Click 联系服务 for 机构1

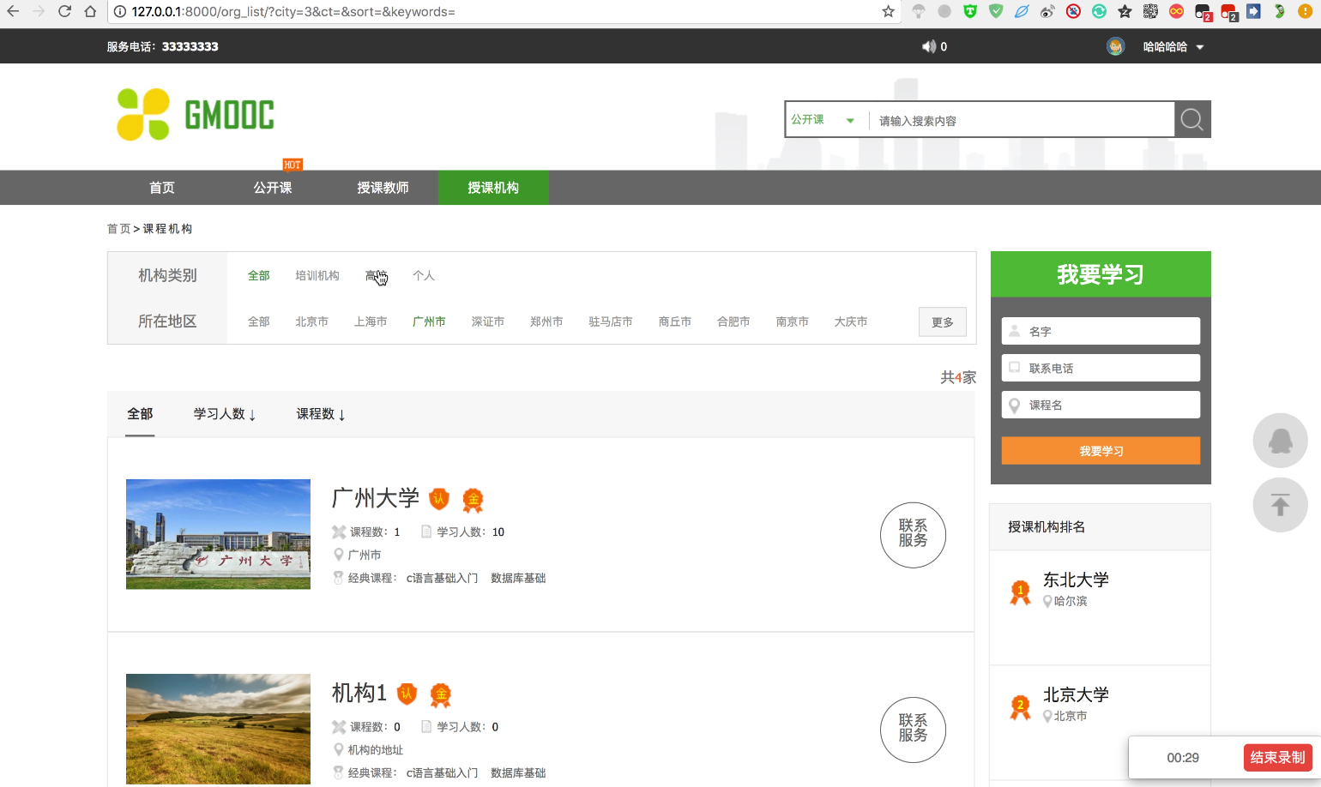tap(913, 730)
